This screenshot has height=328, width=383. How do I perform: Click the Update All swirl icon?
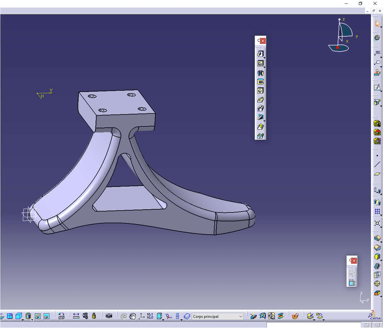(124, 316)
